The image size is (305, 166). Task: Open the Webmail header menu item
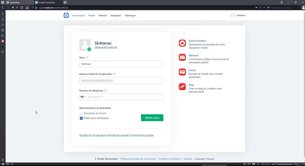point(102,16)
